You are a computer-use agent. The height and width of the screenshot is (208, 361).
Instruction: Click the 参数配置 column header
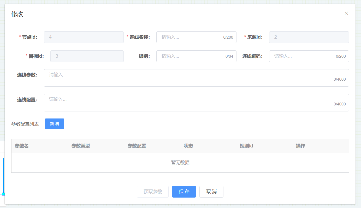(137, 146)
